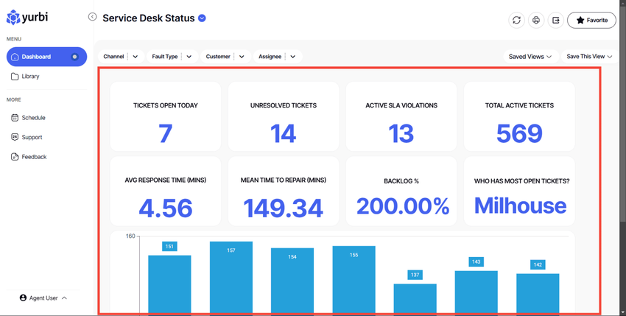Click the bar labeled 151

tap(169, 284)
